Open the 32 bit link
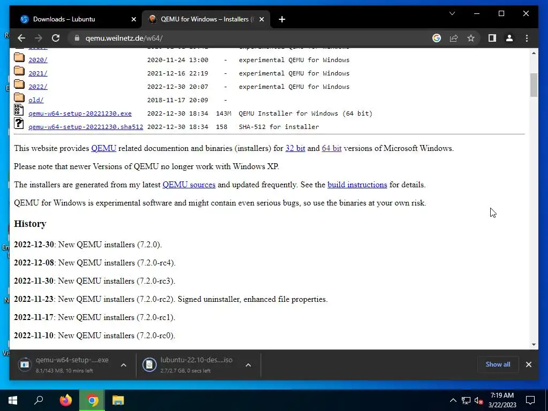548x411 pixels. point(295,148)
